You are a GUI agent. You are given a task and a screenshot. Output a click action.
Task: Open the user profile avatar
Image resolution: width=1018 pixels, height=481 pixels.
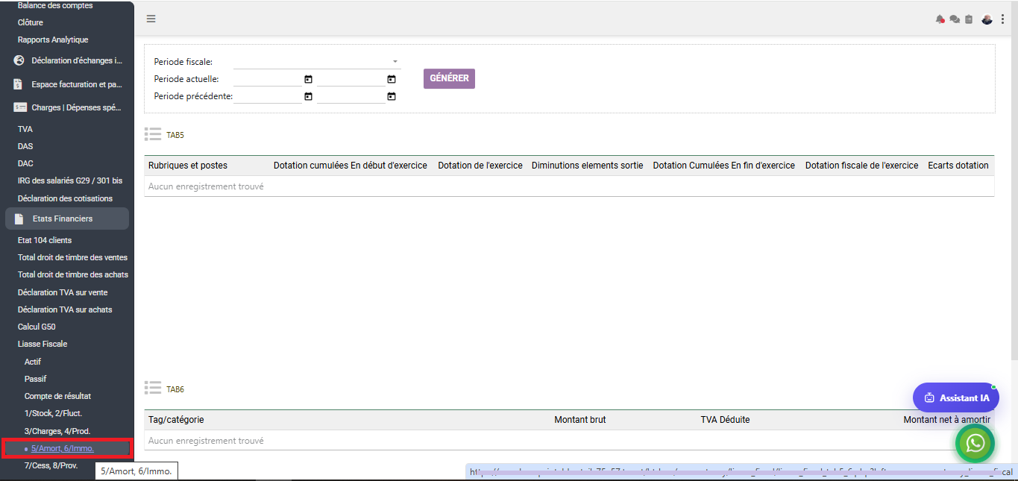(987, 19)
